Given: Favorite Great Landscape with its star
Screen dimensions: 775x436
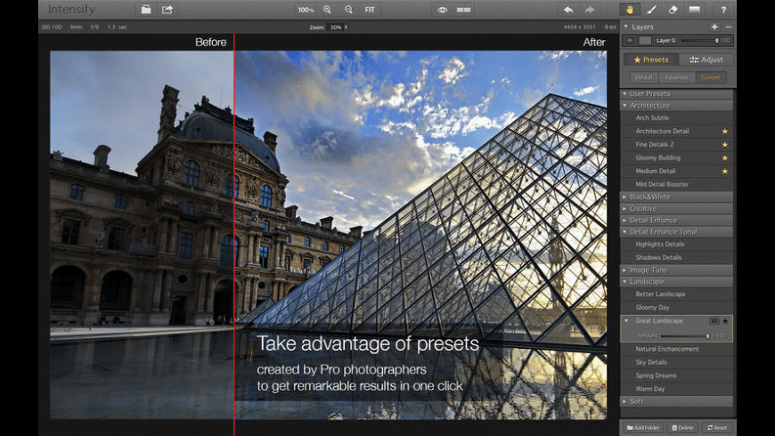Looking at the screenshot, I should pyautogui.click(x=726, y=321).
